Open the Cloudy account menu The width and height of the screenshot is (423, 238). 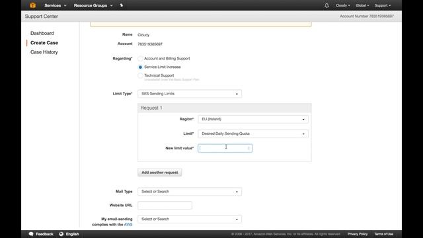click(342, 5)
